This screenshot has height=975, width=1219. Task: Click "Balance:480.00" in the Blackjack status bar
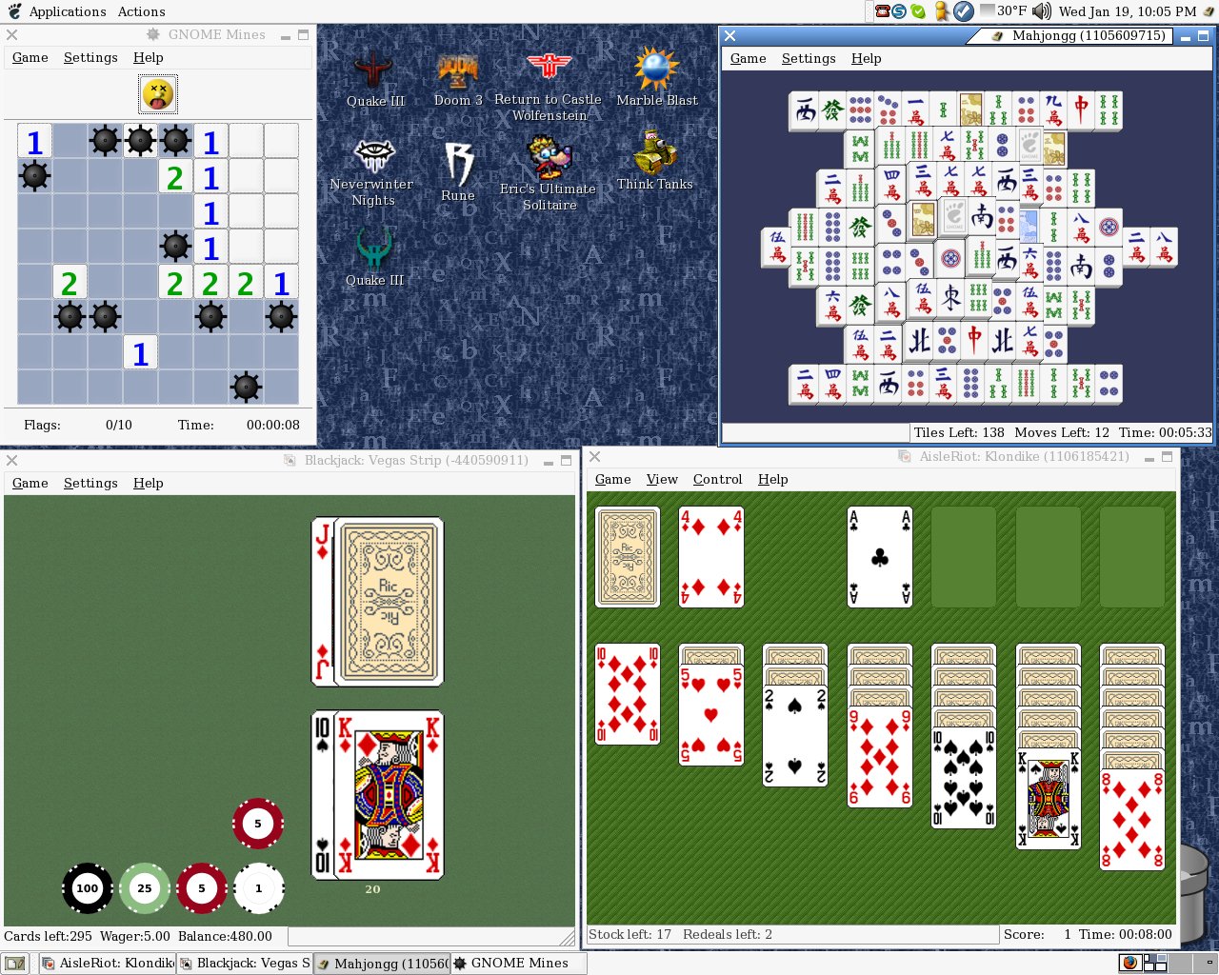(225, 936)
